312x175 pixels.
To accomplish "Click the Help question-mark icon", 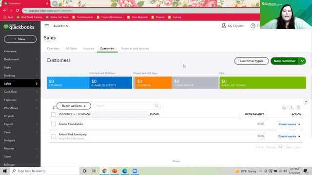I will tap(253, 26).
